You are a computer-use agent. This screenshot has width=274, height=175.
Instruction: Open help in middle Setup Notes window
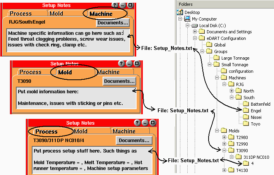point(121,63)
